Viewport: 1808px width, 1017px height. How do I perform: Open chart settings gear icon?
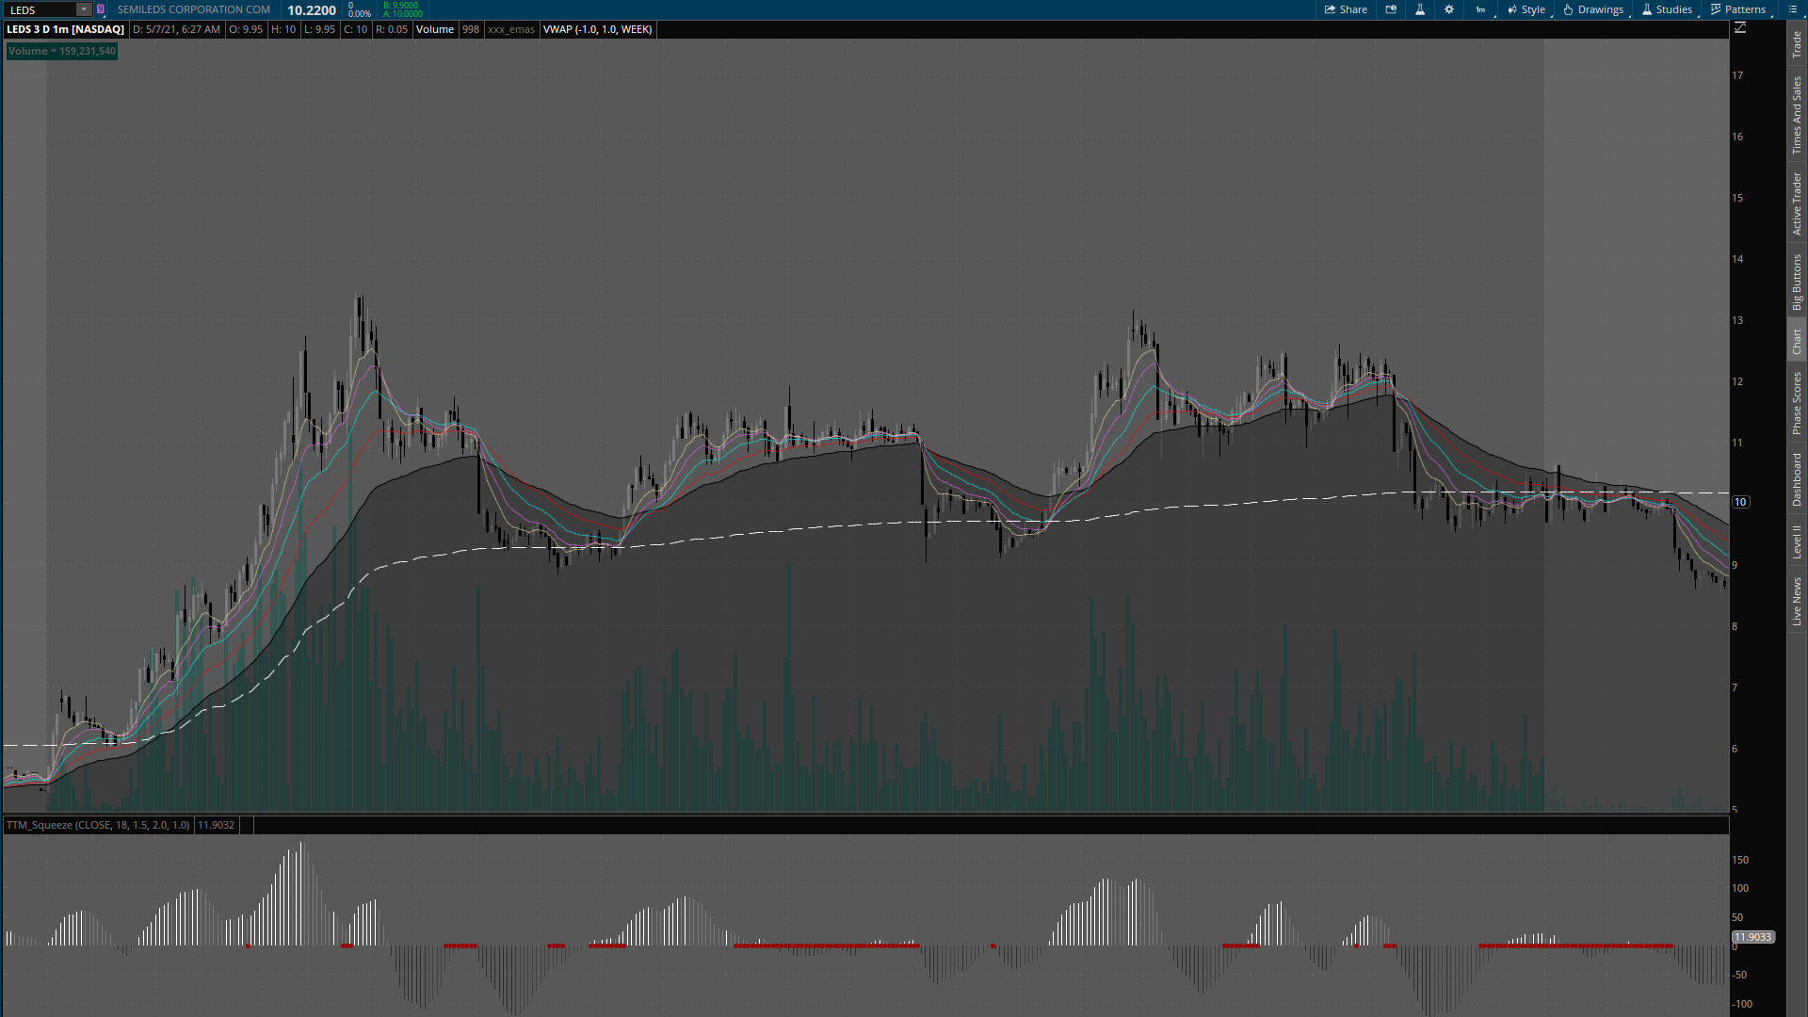pos(1449,9)
